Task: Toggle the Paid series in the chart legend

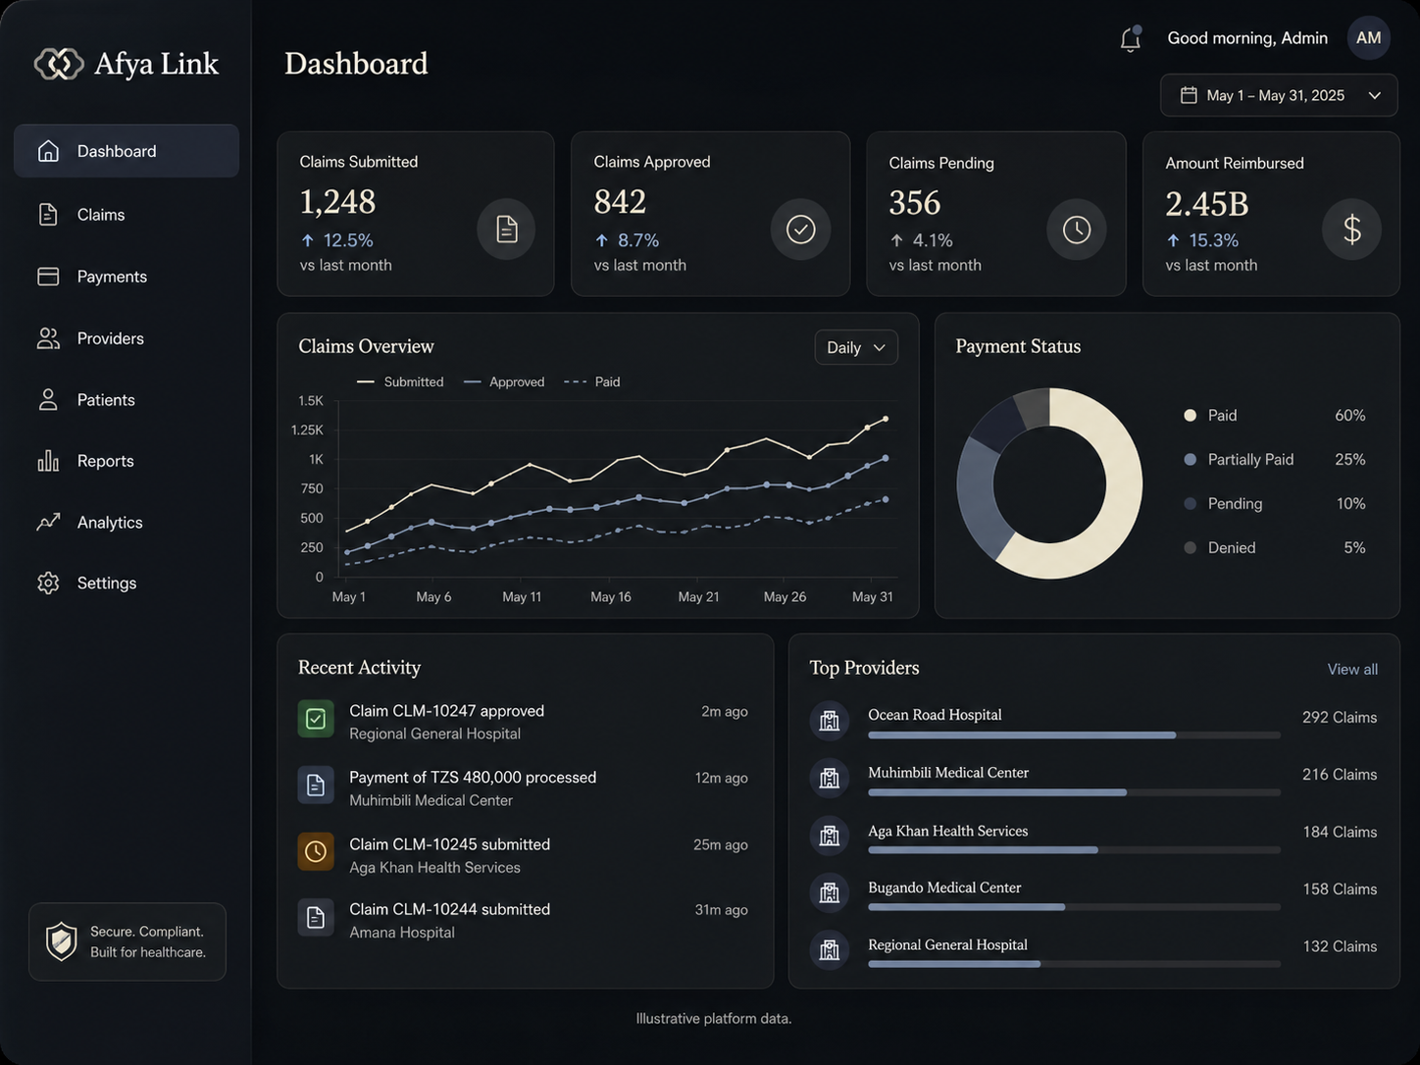Action: tap(592, 381)
